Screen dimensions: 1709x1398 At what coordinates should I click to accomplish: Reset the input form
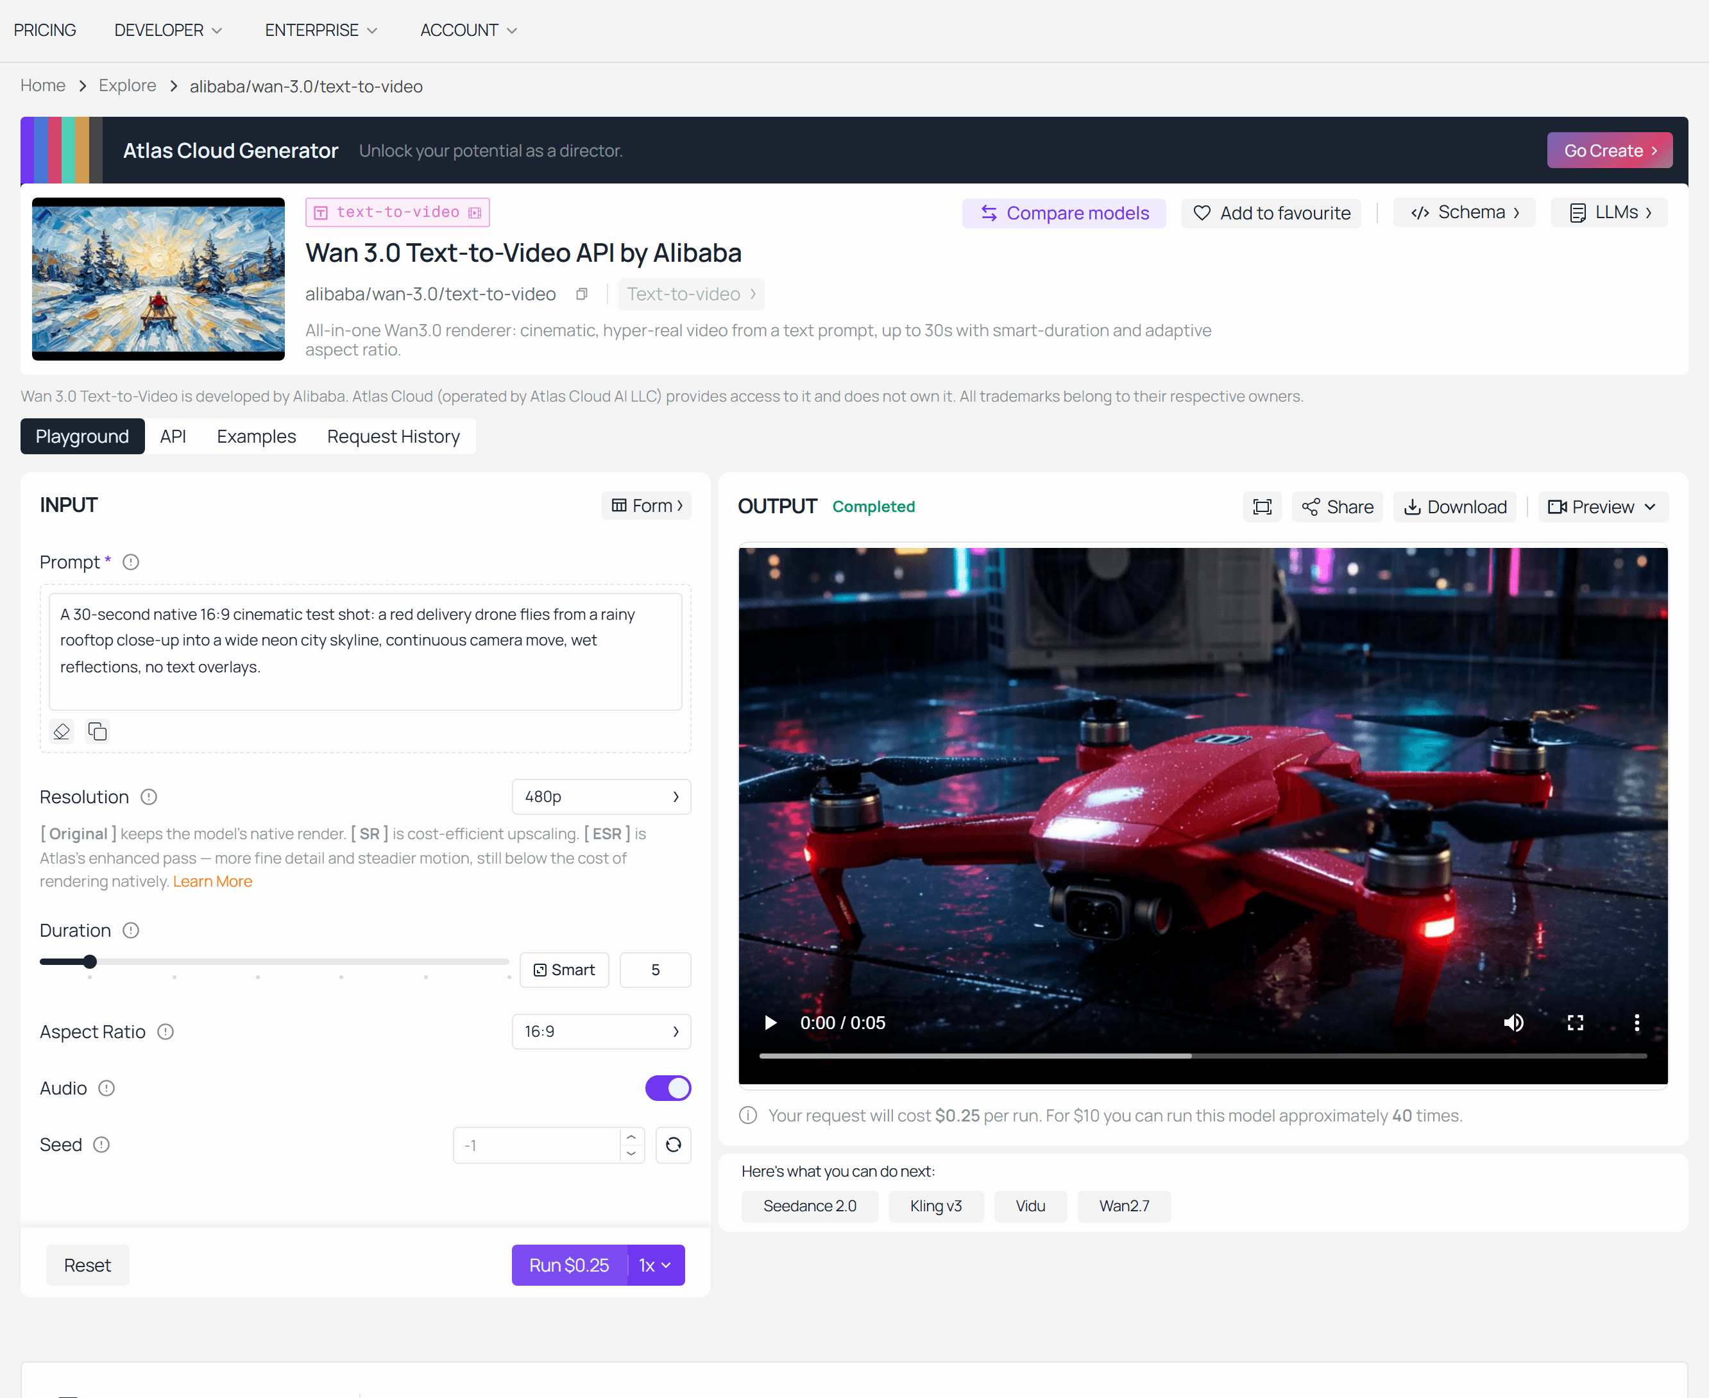coord(88,1265)
